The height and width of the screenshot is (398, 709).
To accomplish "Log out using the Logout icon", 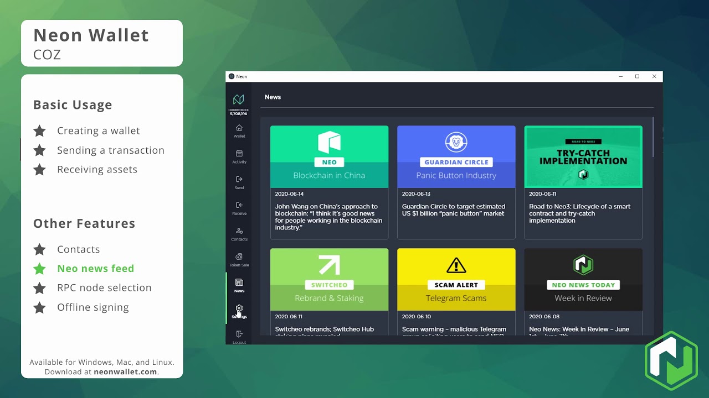I will tap(239, 337).
